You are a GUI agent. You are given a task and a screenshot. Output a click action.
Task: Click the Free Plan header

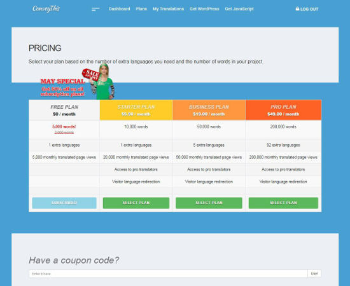[64, 110]
